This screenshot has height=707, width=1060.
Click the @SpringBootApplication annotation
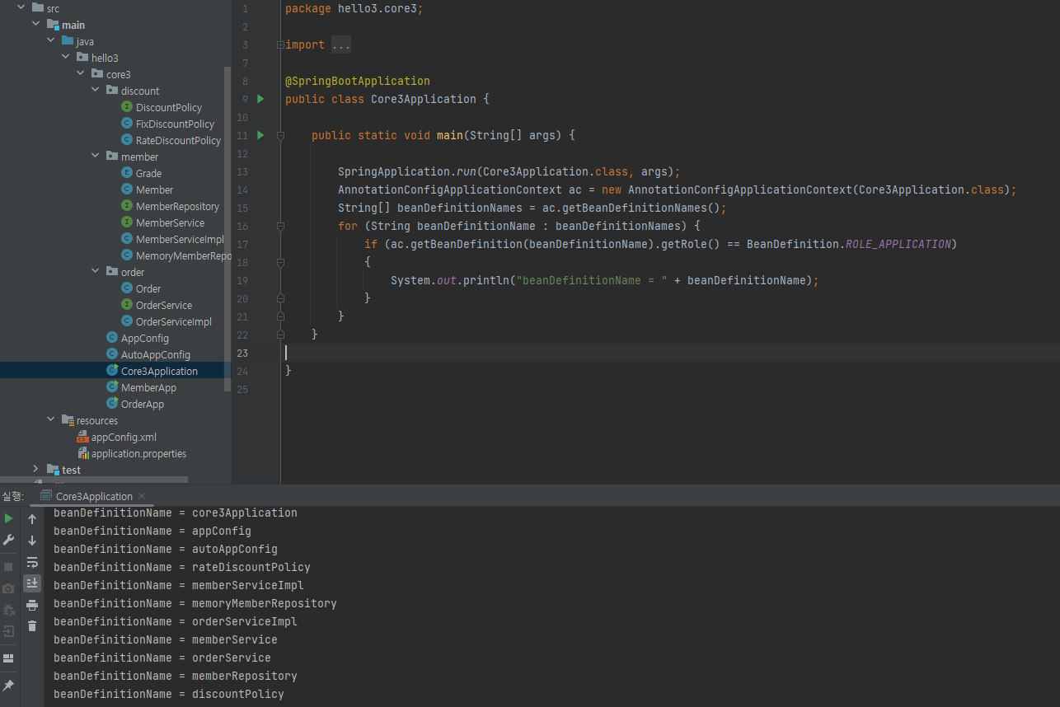coord(358,81)
